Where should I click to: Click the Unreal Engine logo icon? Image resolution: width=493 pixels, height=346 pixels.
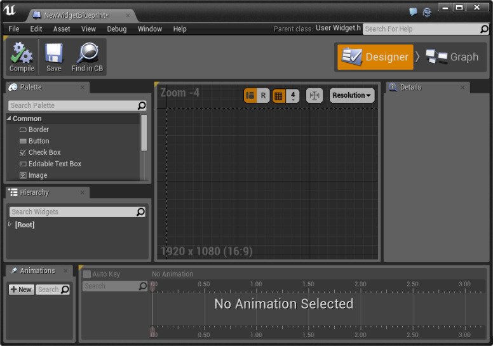click(10, 10)
